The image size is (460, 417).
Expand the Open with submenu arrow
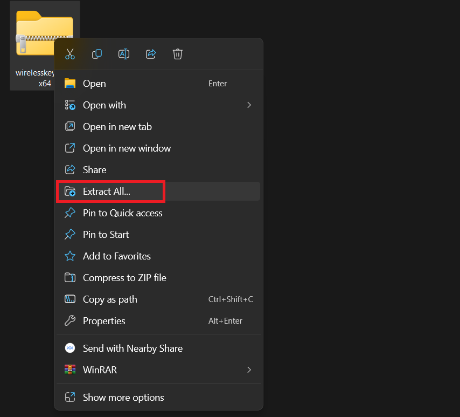point(249,105)
